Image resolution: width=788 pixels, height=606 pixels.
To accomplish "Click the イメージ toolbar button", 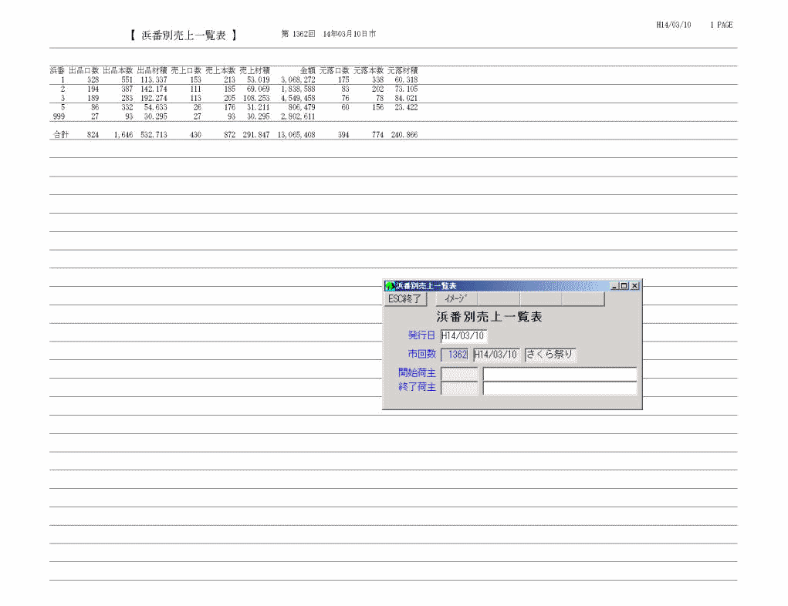I will (x=456, y=299).
